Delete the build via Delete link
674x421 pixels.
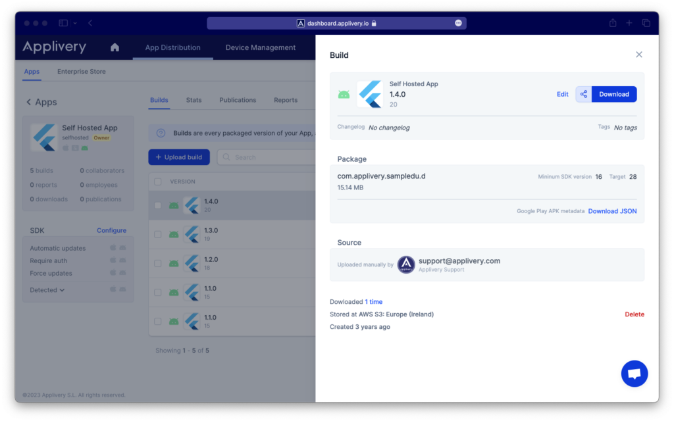(x=634, y=314)
